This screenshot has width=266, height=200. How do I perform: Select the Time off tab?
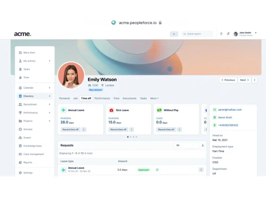(x=86, y=98)
